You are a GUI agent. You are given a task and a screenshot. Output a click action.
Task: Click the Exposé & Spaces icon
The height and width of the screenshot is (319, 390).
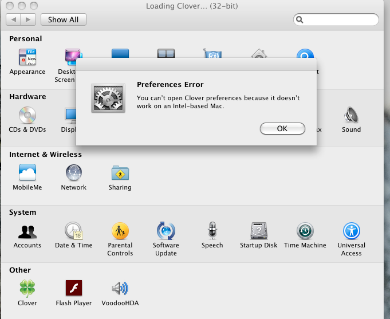click(x=166, y=53)
